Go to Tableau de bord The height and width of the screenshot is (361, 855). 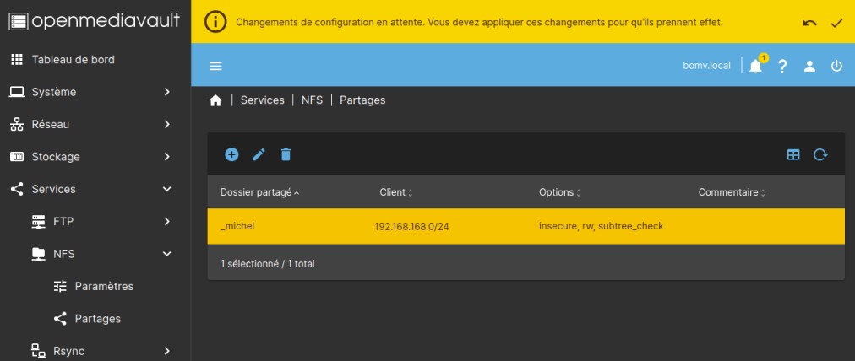73,60
